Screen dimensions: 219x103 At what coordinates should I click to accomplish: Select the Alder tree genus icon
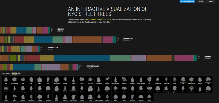coord(6,80)
